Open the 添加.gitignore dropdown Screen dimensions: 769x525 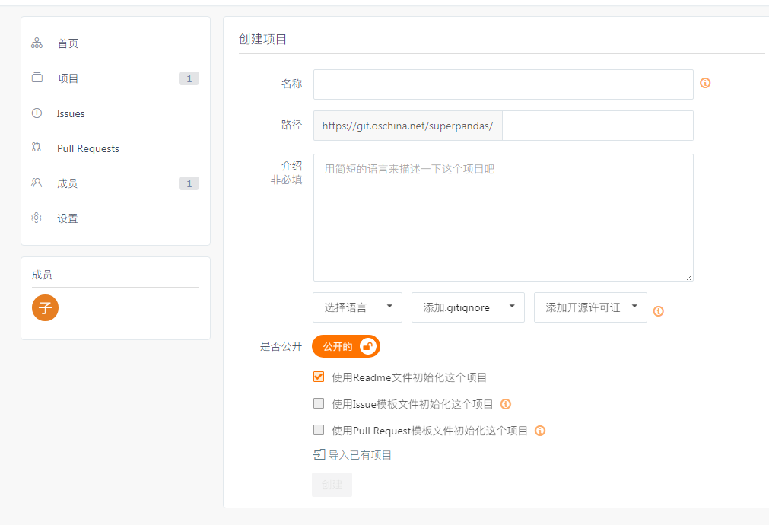click(468, 307)
